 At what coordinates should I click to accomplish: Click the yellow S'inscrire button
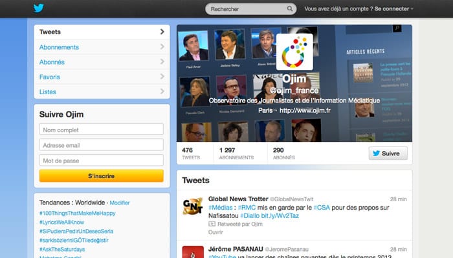pos(101,175)
